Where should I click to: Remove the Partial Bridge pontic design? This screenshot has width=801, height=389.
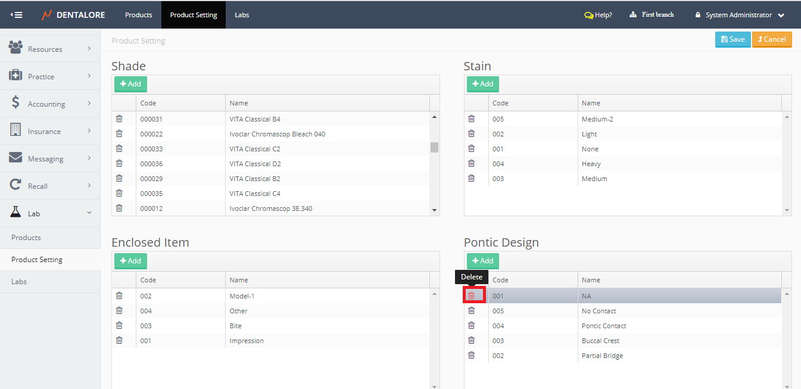pos(471,355)
